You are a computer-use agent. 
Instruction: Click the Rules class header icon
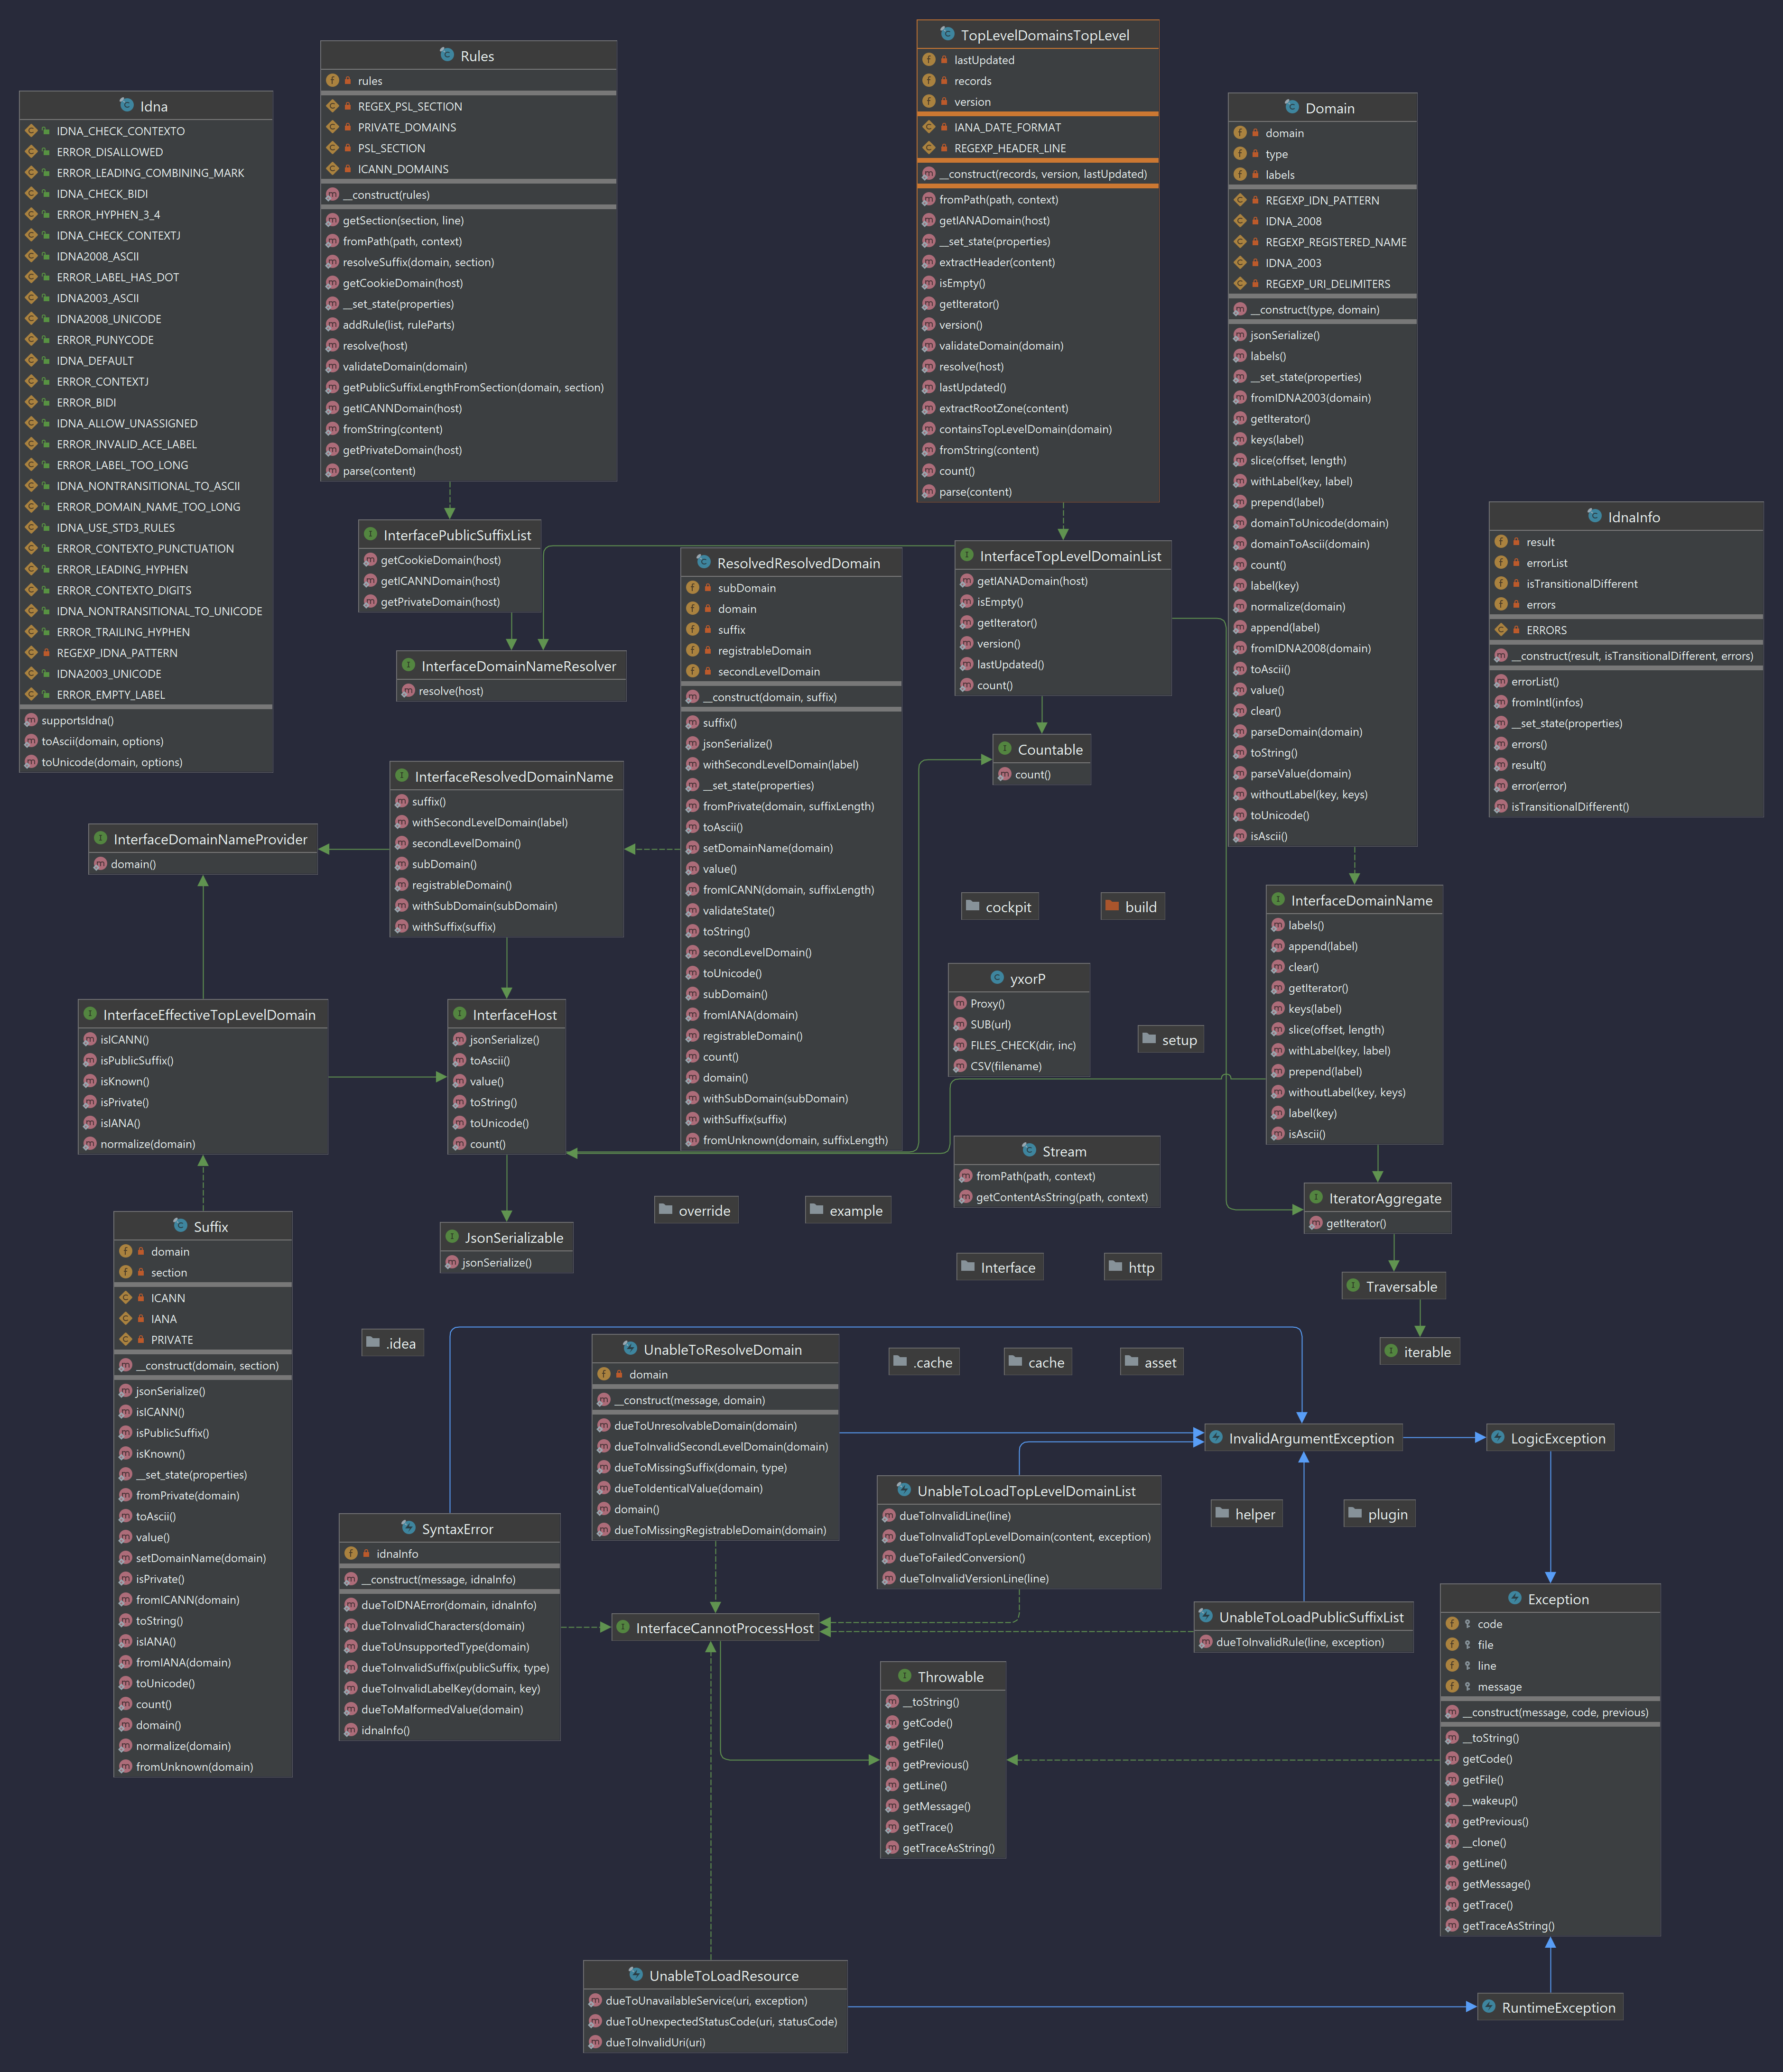pos(447,55)
